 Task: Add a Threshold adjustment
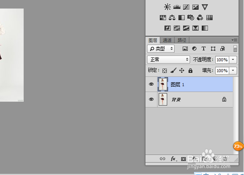tap(186, 28)
